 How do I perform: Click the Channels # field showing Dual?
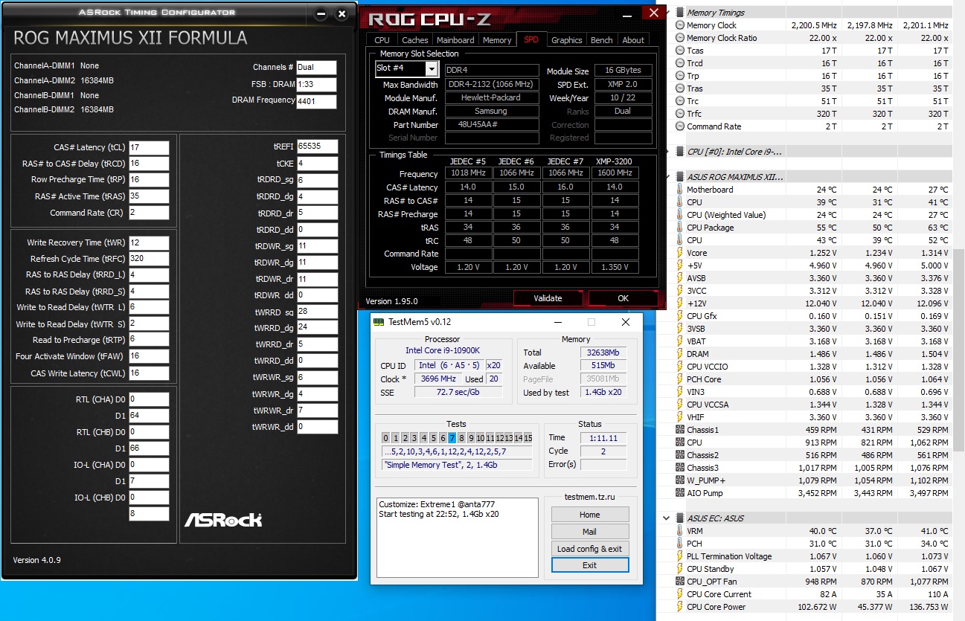(316, 67)
